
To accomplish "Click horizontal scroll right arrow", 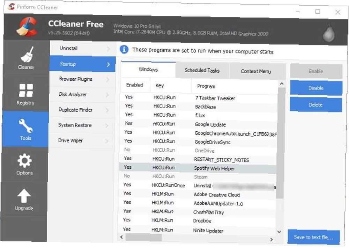I will point(271,240).
